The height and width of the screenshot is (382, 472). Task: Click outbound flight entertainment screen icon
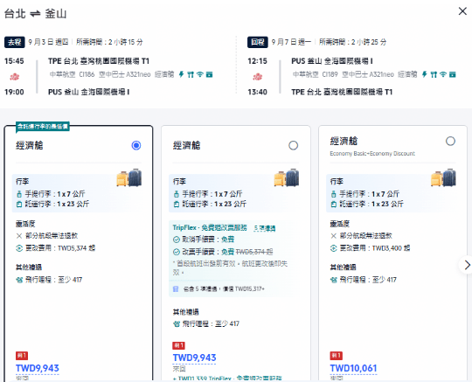210,74
